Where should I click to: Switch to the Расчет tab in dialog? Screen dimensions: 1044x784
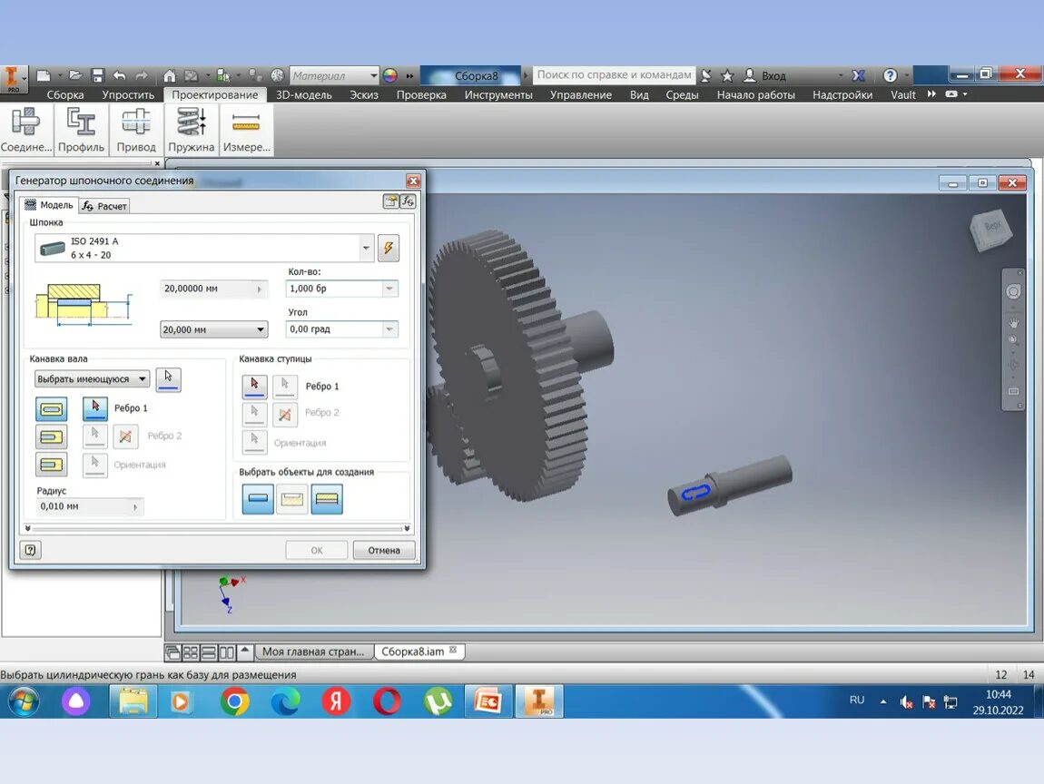104,206
